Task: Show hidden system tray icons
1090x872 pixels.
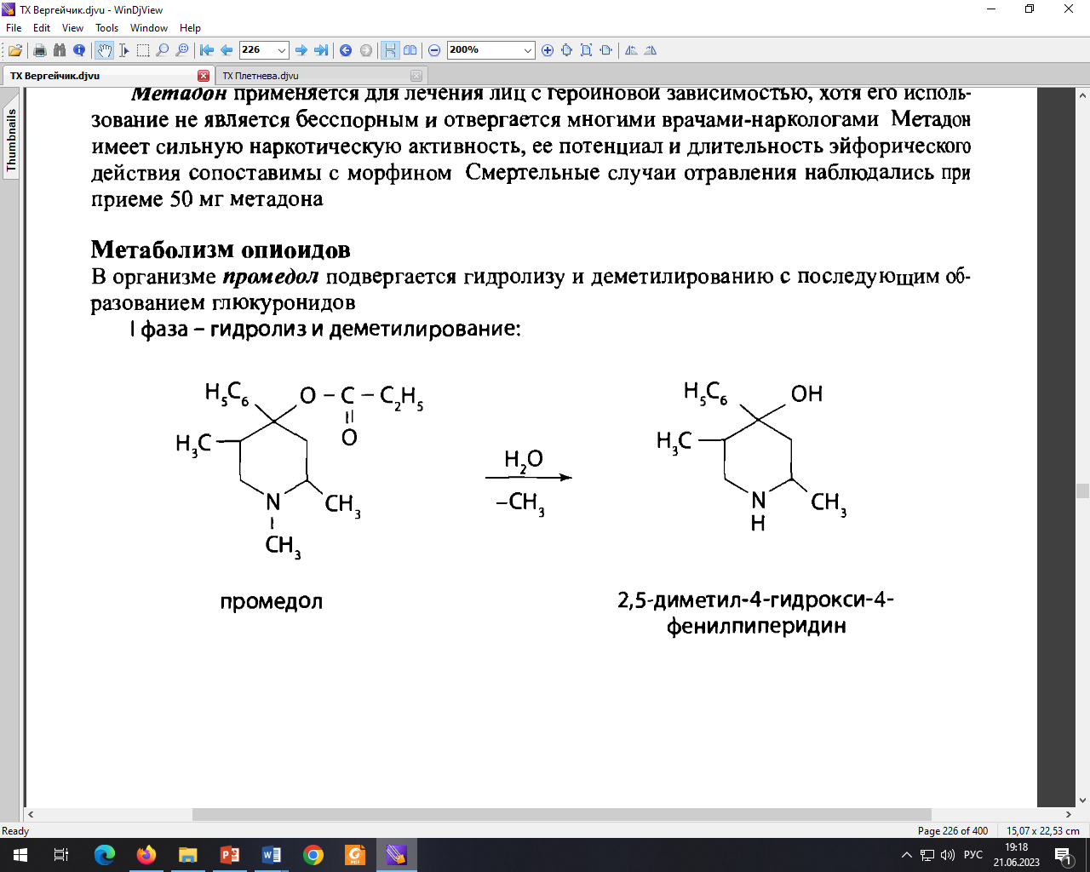Action: 906,855
